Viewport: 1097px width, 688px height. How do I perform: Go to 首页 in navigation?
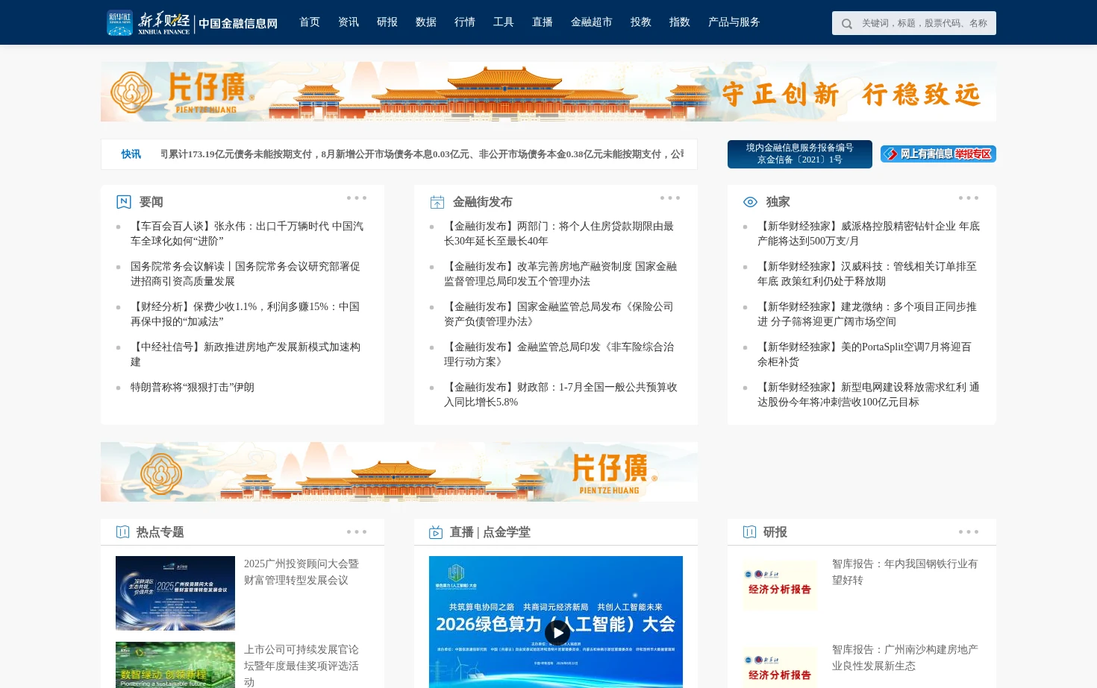[x=310, y=22]
